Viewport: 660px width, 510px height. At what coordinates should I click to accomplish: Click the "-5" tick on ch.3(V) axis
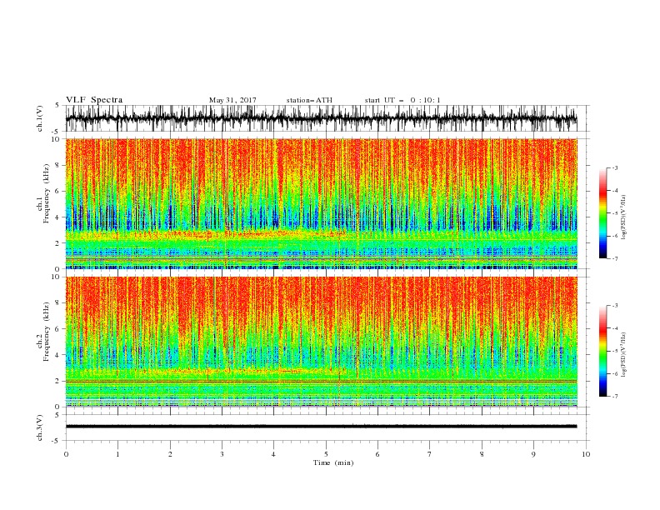pyautogui.click(x=56, y=441)
